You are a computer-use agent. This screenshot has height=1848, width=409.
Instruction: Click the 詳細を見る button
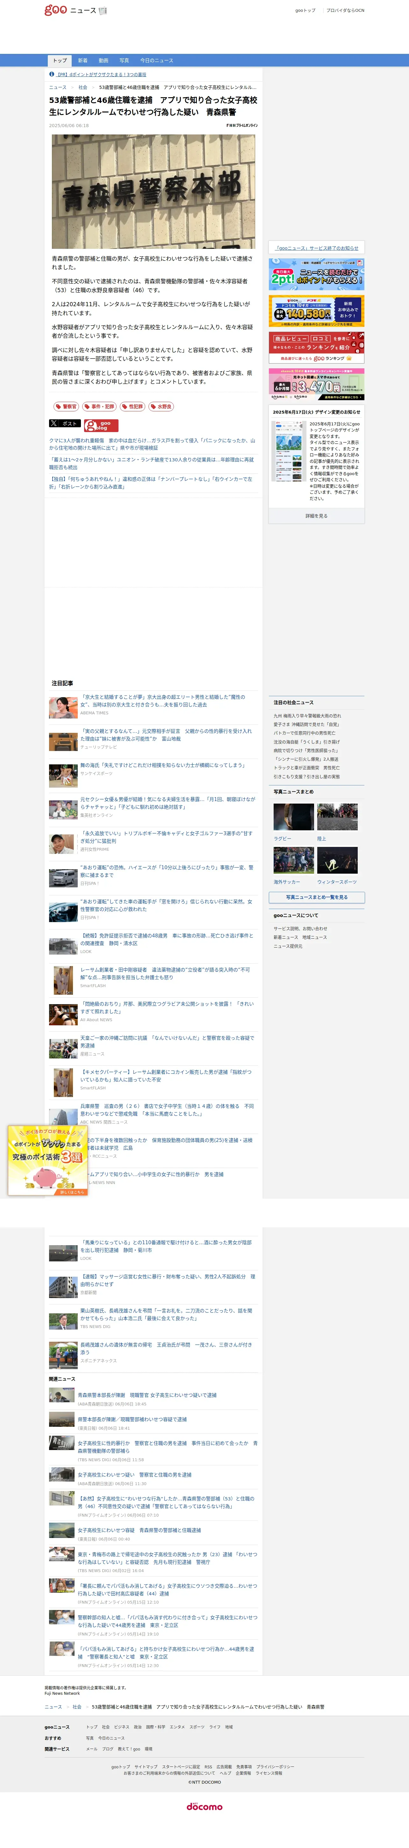(x=316, y=516)
